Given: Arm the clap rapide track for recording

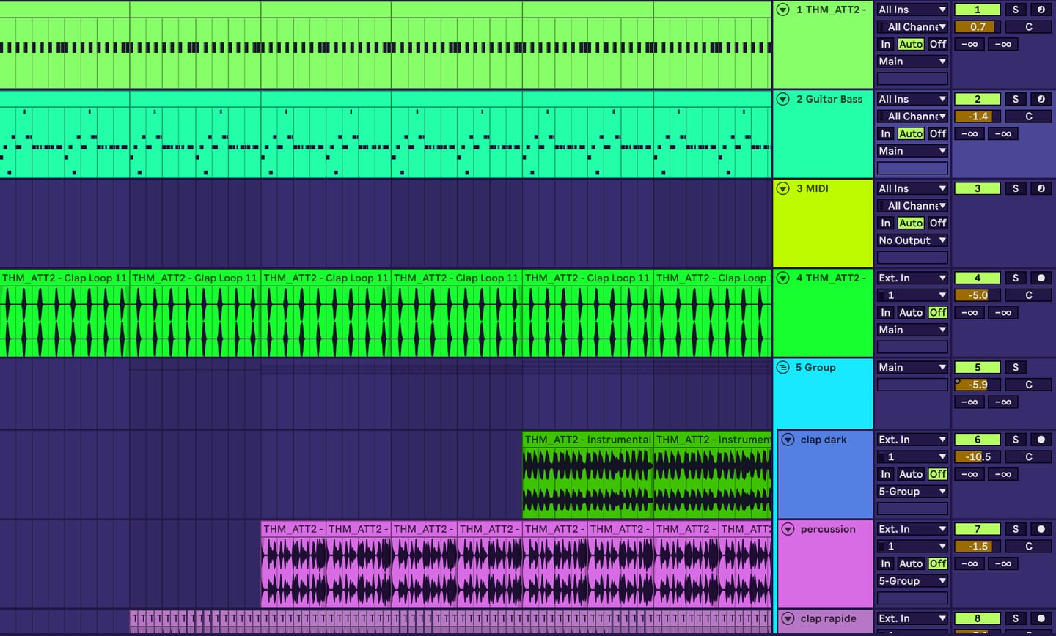Looking at the screenshot, I should (1041, 618).
